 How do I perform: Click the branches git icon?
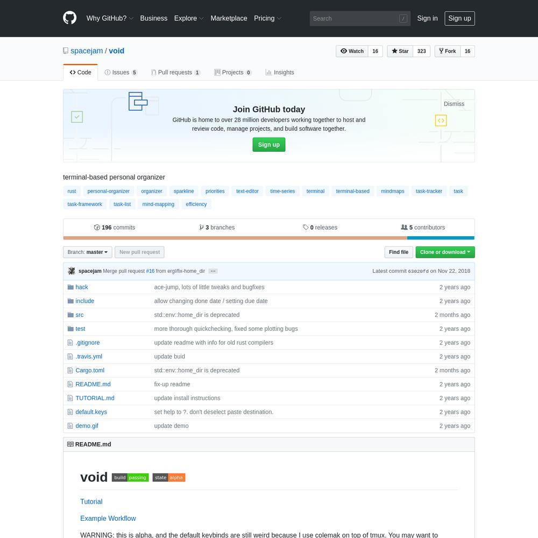pos(201,227)
